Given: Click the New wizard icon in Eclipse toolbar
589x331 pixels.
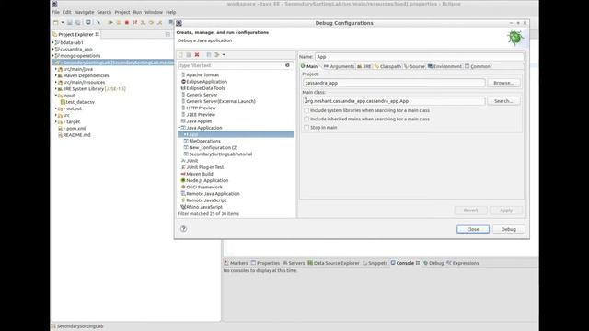Looking at the screenshot, I should (55, 22).
